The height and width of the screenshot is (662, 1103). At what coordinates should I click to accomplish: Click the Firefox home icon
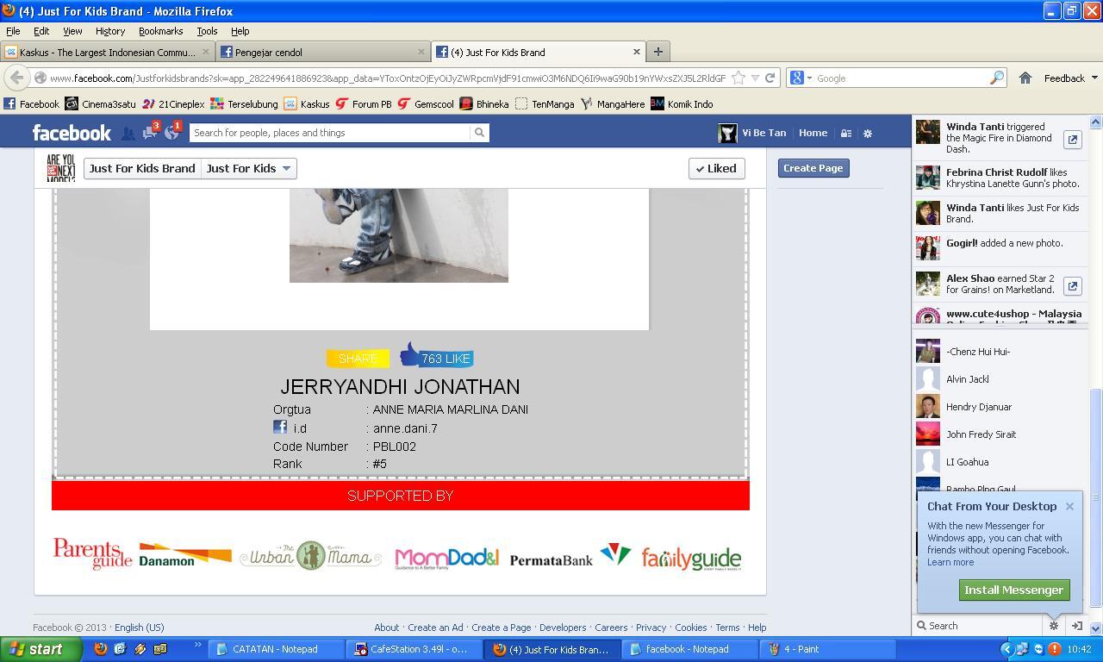tap(1025, 78)
